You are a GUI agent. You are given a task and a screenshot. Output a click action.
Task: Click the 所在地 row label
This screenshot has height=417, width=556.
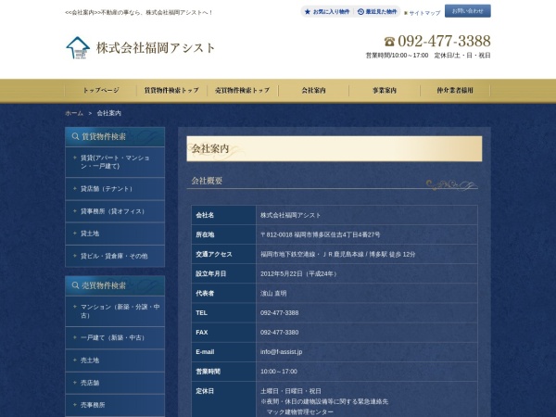pos(205,234)
